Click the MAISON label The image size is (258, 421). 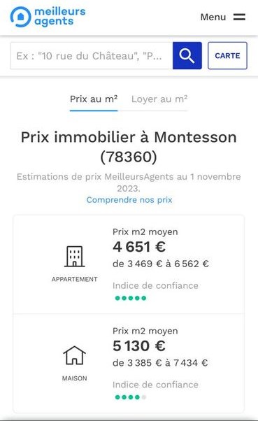tap(74, 378)
